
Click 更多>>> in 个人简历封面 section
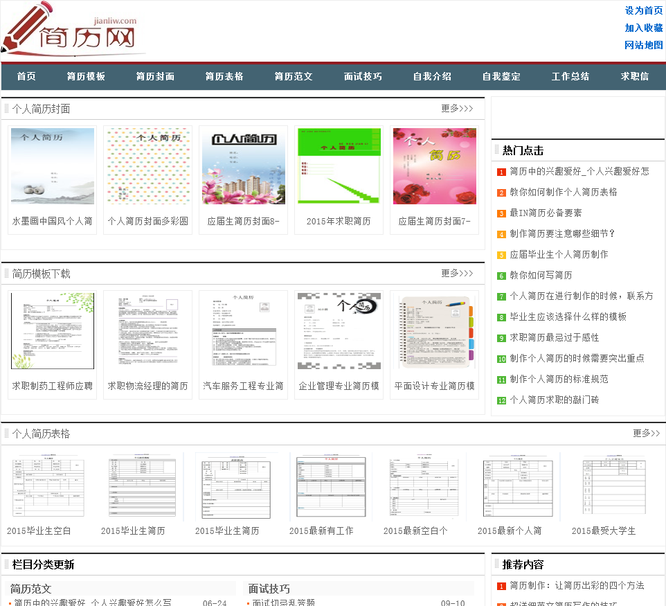coord(457,108)
